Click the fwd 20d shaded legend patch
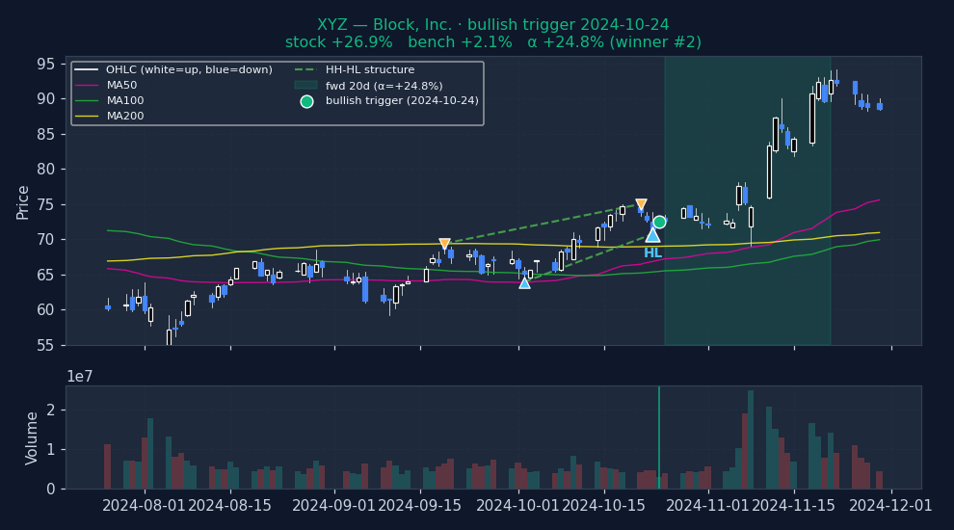The width and height of the screenshot is (954, 530). (305, 86)
